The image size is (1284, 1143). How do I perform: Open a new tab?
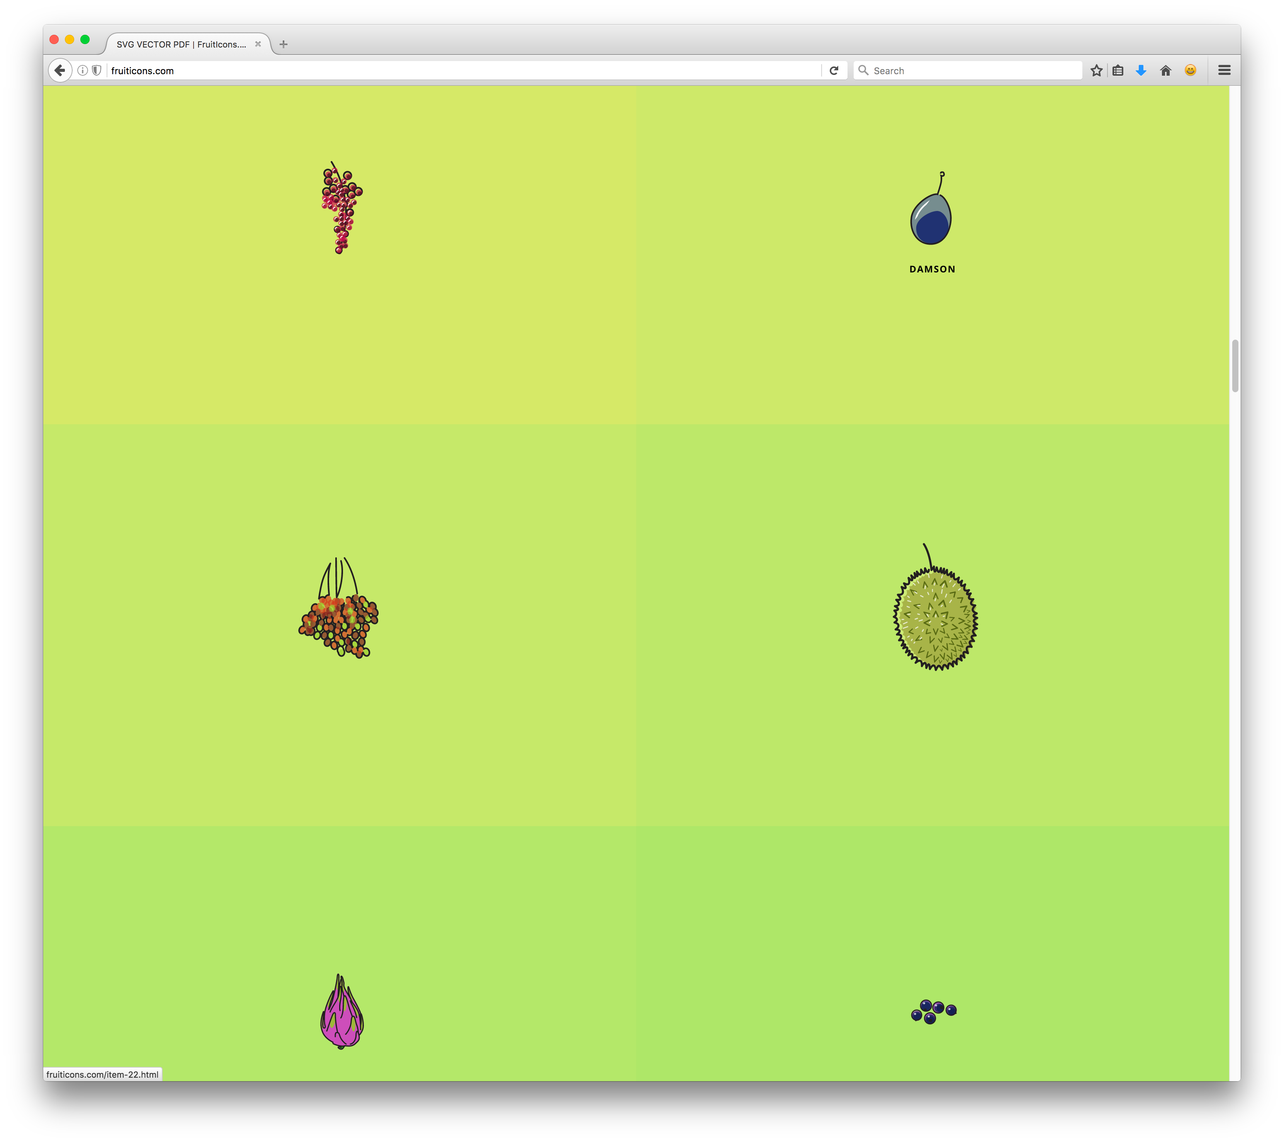coord(283,44)
